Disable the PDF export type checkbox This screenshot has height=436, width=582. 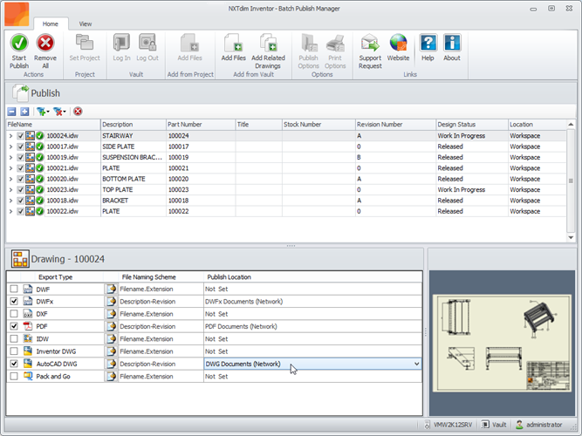click(14, 326)
